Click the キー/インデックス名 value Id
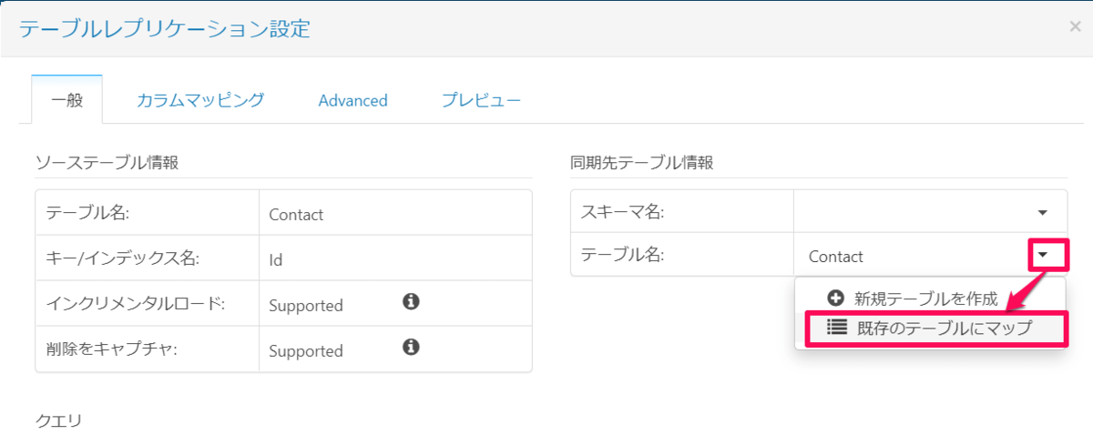This screenshot has height=435, width=1093. point(276,260)
